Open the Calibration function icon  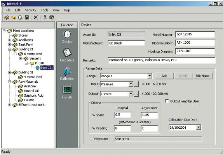coord(67,72)
